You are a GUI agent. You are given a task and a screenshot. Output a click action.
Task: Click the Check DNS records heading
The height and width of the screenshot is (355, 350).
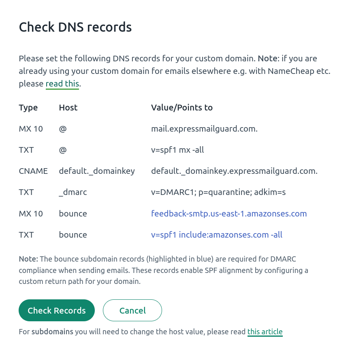75,27
